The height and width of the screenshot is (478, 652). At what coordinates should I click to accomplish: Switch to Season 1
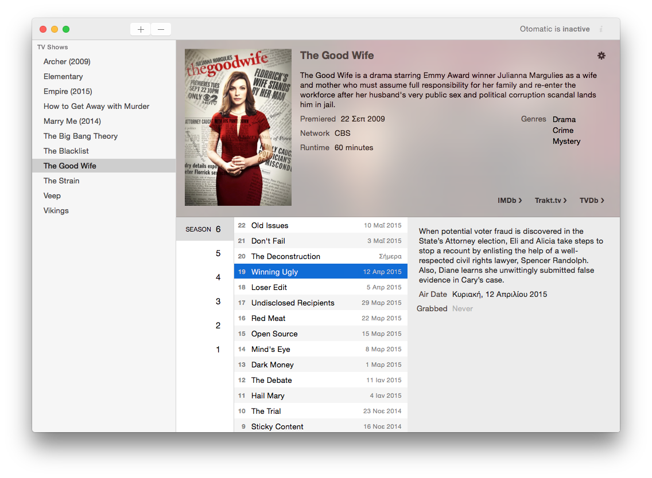(205, 350)
